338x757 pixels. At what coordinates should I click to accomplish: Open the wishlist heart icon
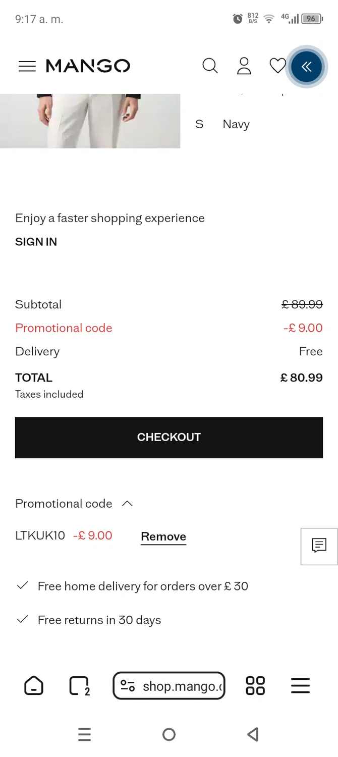[x=277, y=66]
